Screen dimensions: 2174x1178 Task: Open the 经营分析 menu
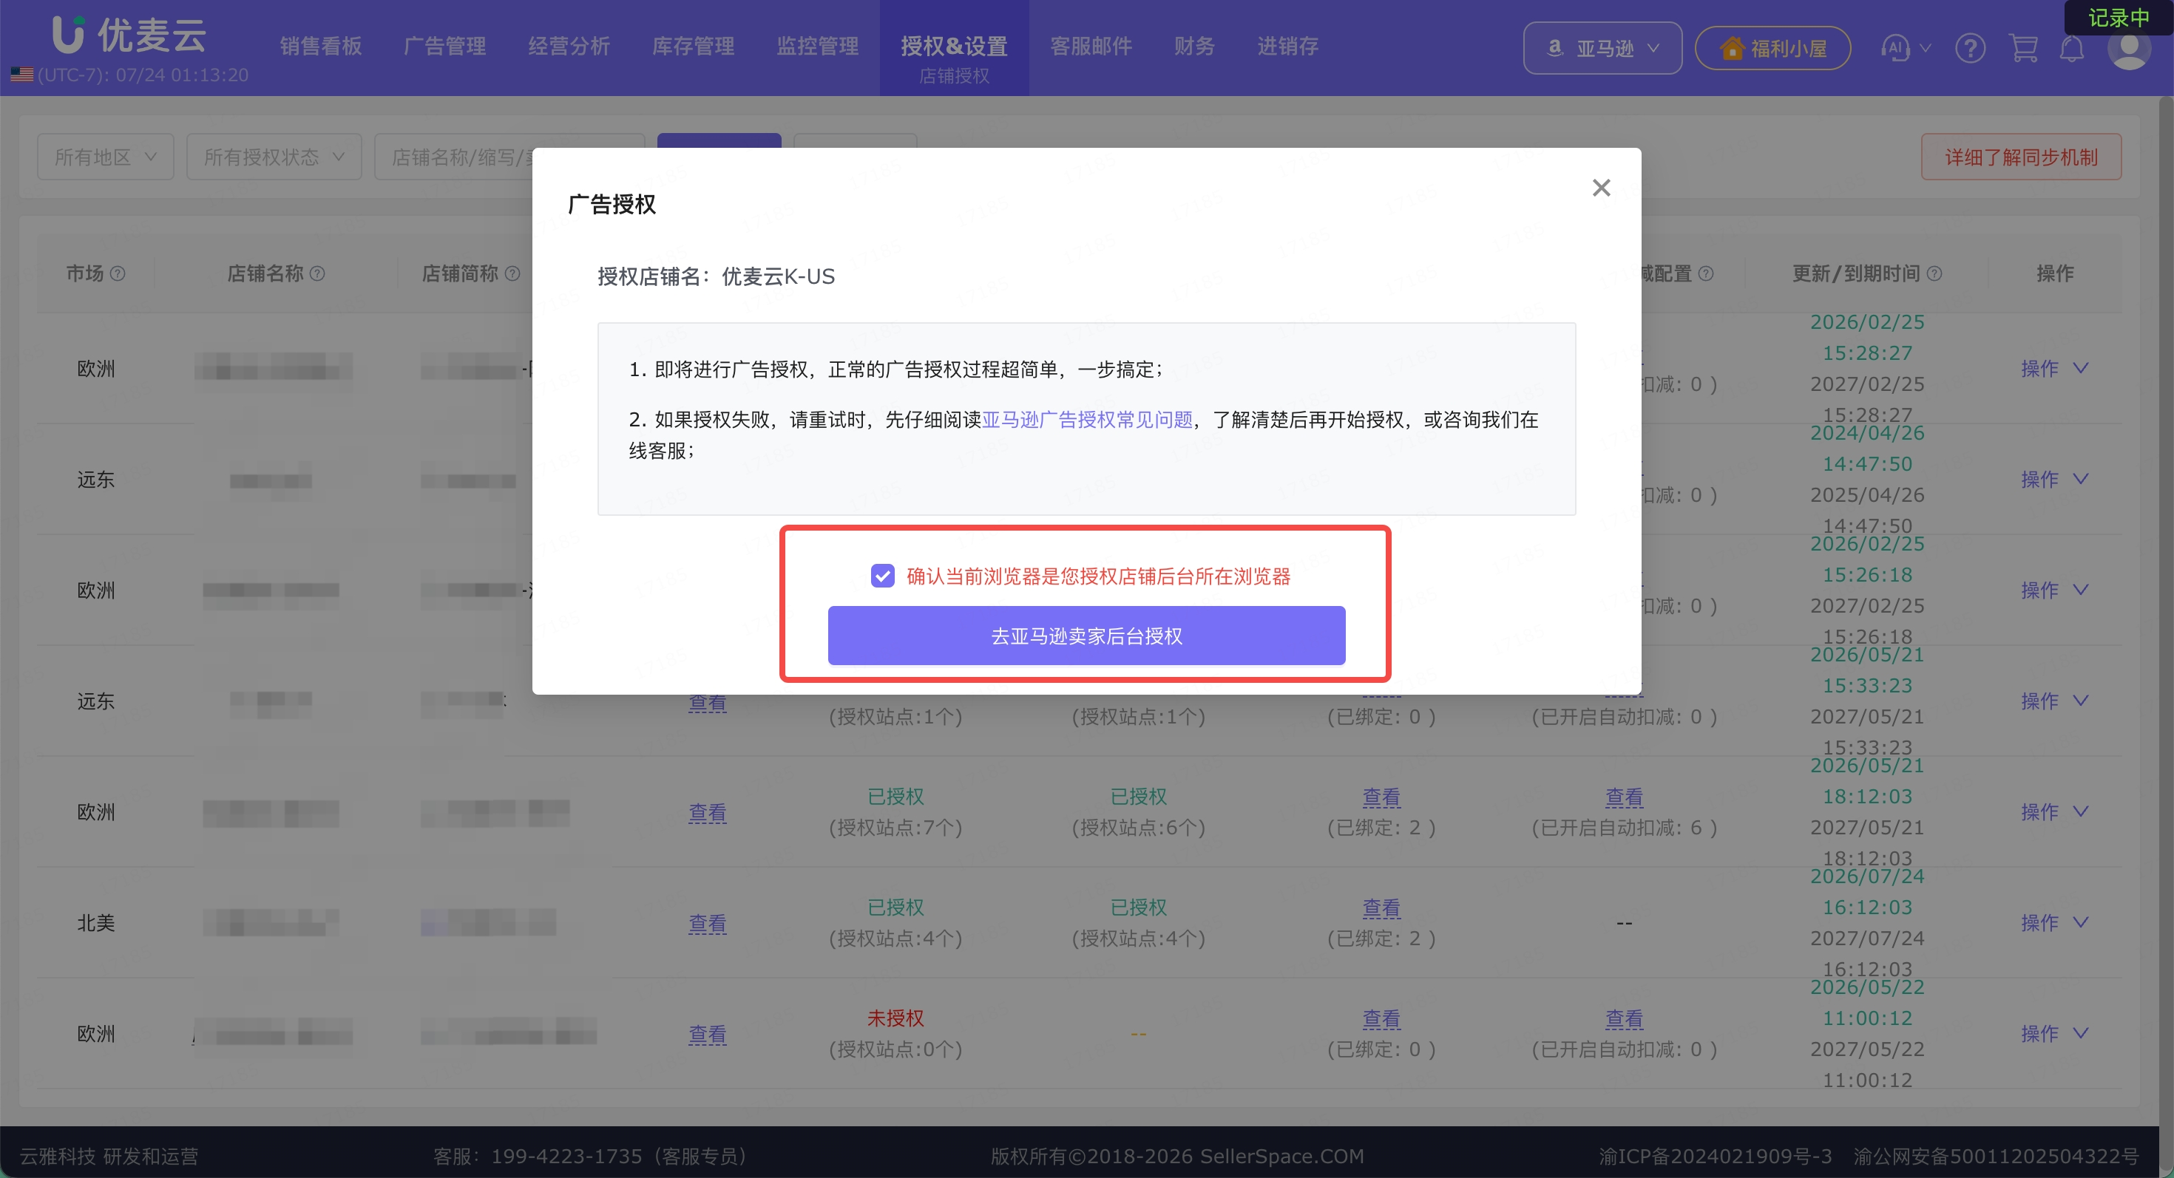pyautogui.click(x=569, y=47)
